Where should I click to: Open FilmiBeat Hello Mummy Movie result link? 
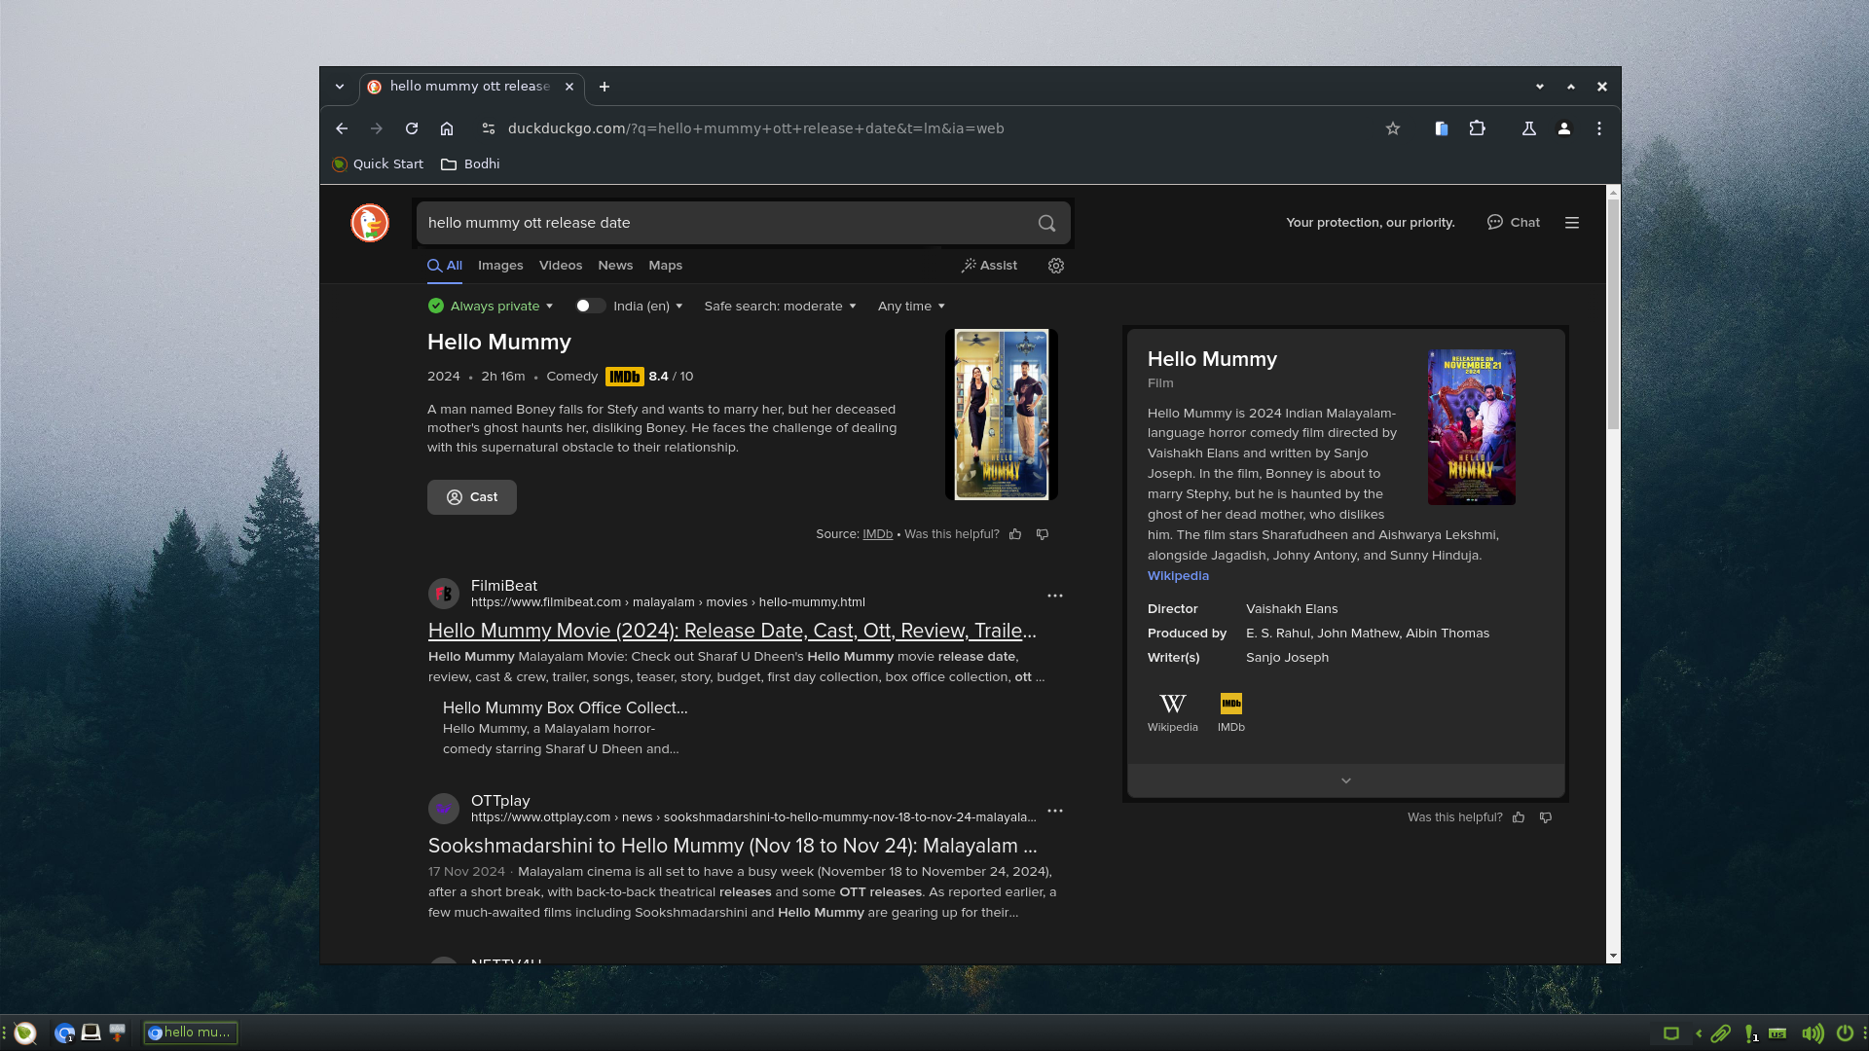point(732,631)
